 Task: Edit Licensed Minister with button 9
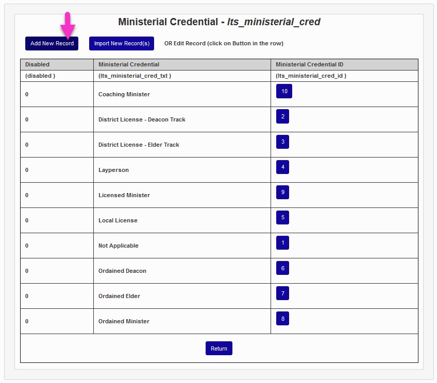282,192
